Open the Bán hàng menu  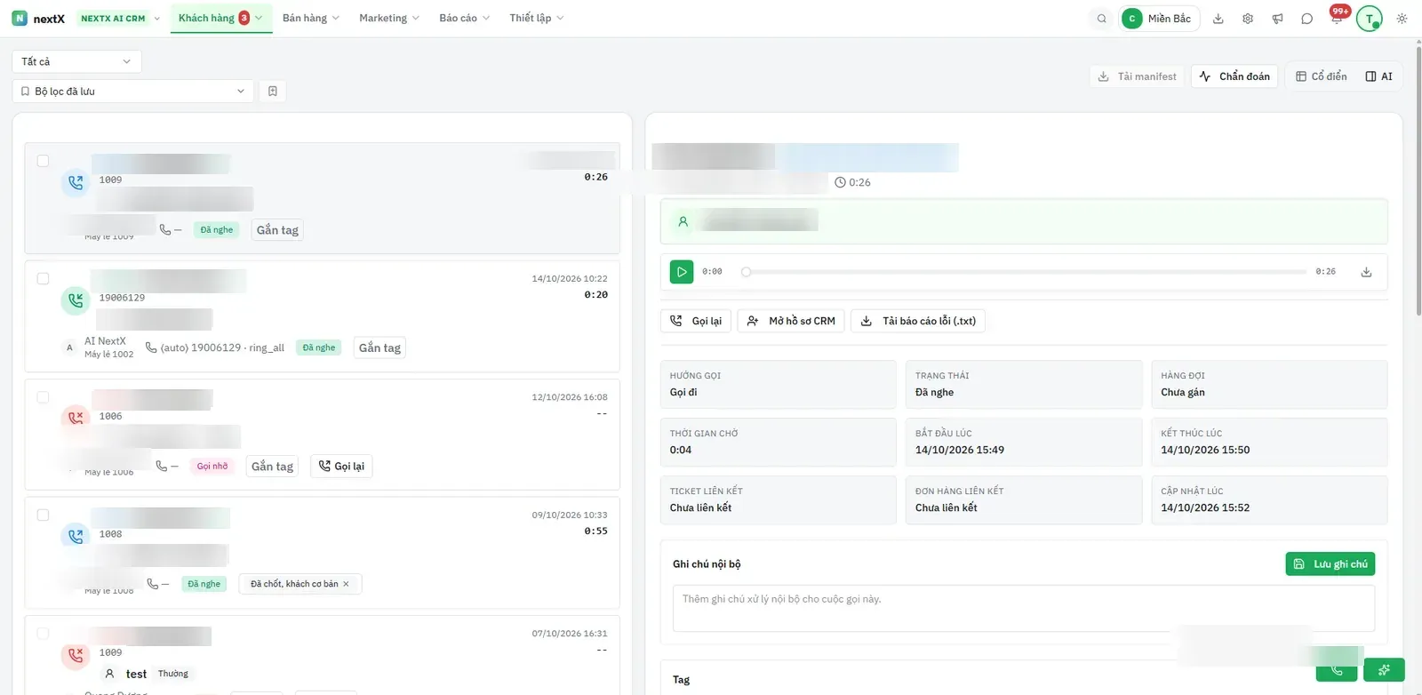pyautogui.click(x=311, y=18)
